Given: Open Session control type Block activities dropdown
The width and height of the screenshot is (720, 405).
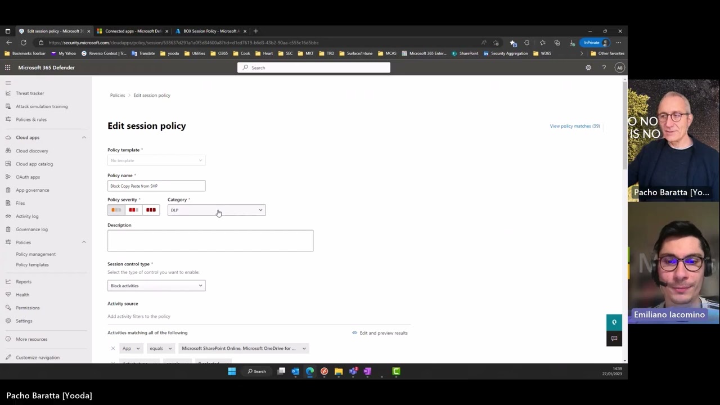Looking at the screenshot, I should tap(156, 286).
